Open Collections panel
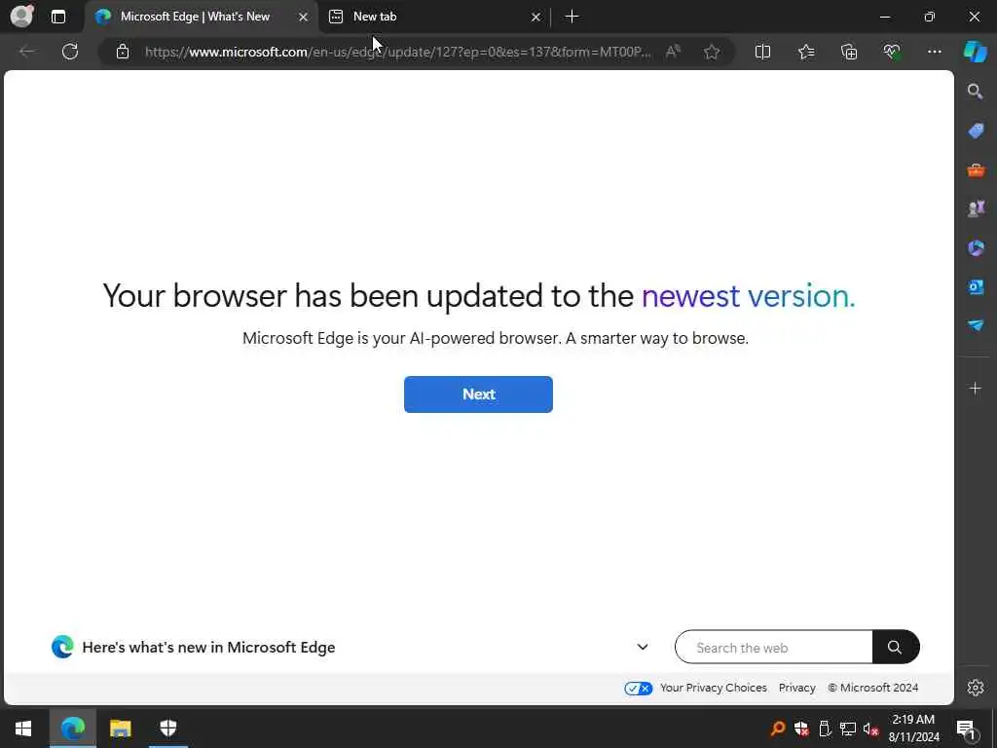 (849, 52)
